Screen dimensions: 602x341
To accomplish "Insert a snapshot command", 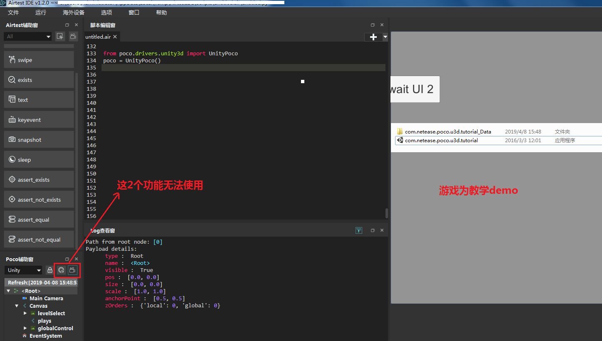I will [x=39, y=140].
